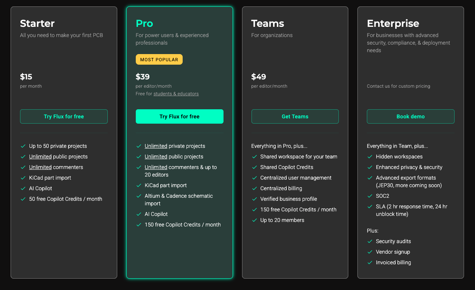Click the checkmark beside "Centralized user management"
Image resolution: width=475 pixels, height=290 pixels.
click(x=255, y=178)
